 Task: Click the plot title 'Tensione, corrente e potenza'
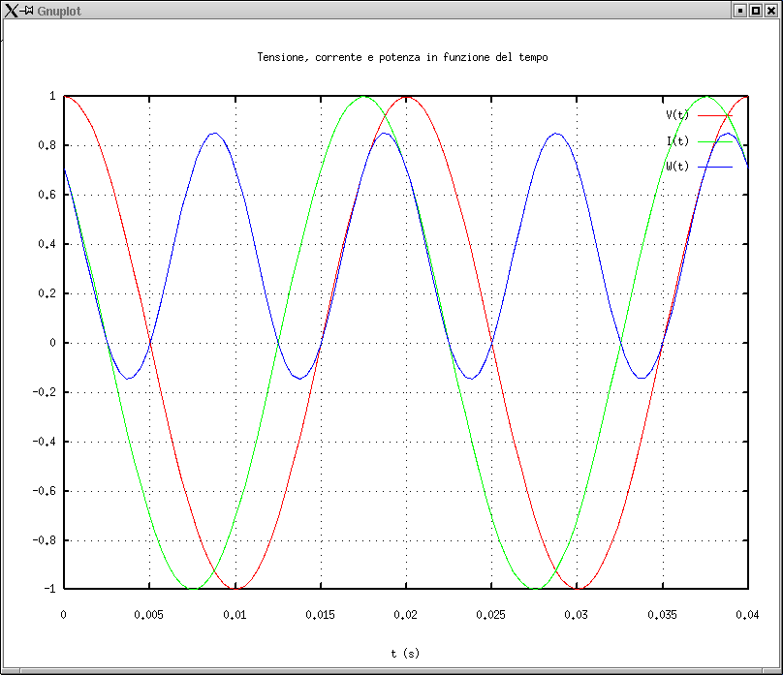coord(402,58)
